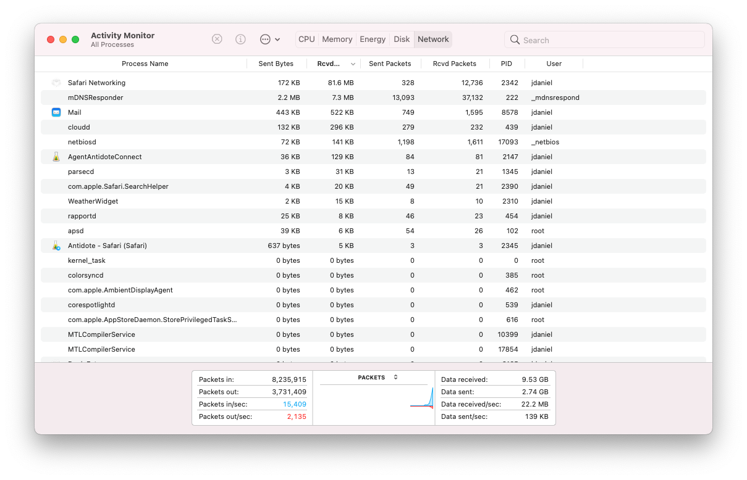Viewport: 747px width, 480px height.
Task: Click Data received/sec value 22.2 MB
Action: point(534,404)
